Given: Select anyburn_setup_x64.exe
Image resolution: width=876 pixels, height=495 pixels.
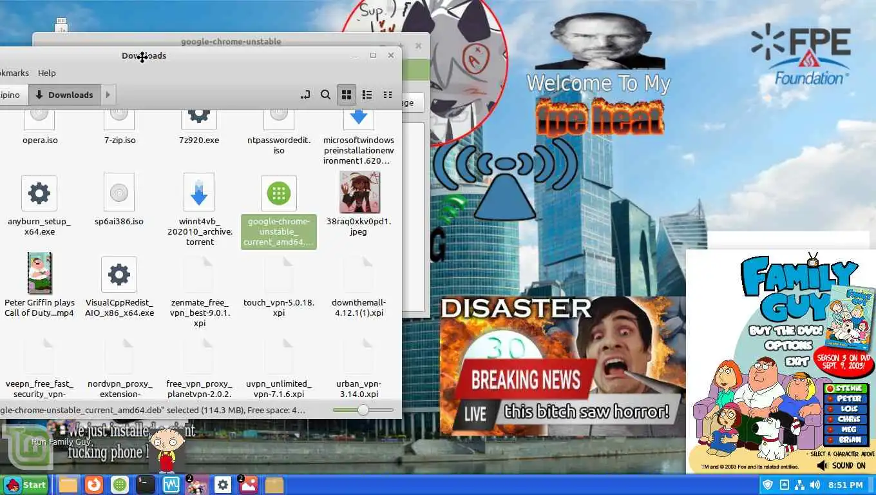Looking at the screenshot, I should (39, 205).
